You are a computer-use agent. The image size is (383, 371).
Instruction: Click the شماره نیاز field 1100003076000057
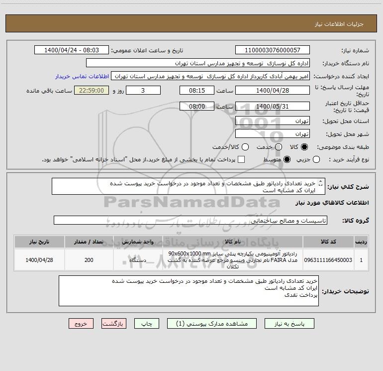(273, 50)
